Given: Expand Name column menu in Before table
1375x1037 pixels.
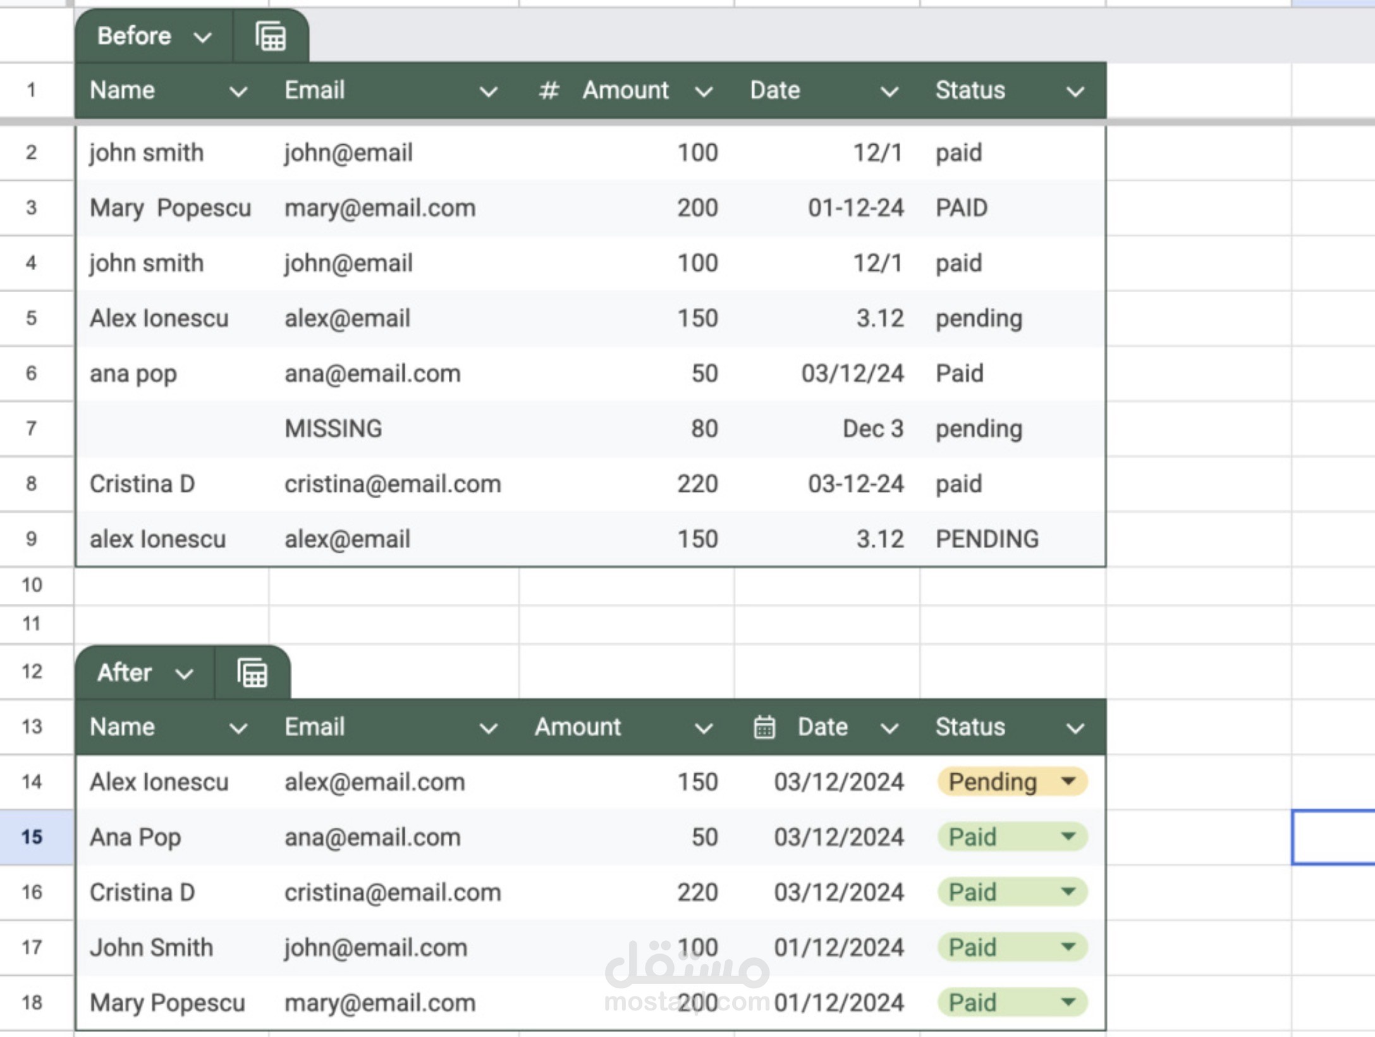Looking at the screenshot, I should coord(238,92).
